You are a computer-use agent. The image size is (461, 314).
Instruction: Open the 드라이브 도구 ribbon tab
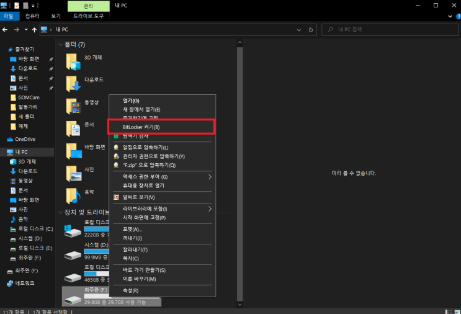89,16
